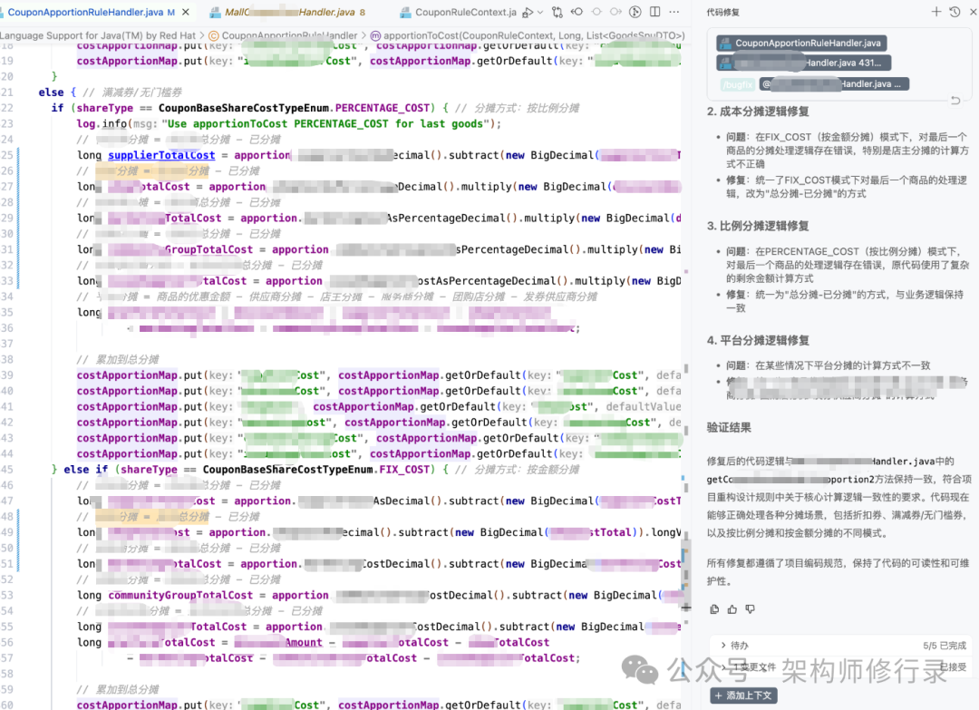Click the 添加上下文 add context button
Screen dimensions: 979x710
[x=743, y=695]
